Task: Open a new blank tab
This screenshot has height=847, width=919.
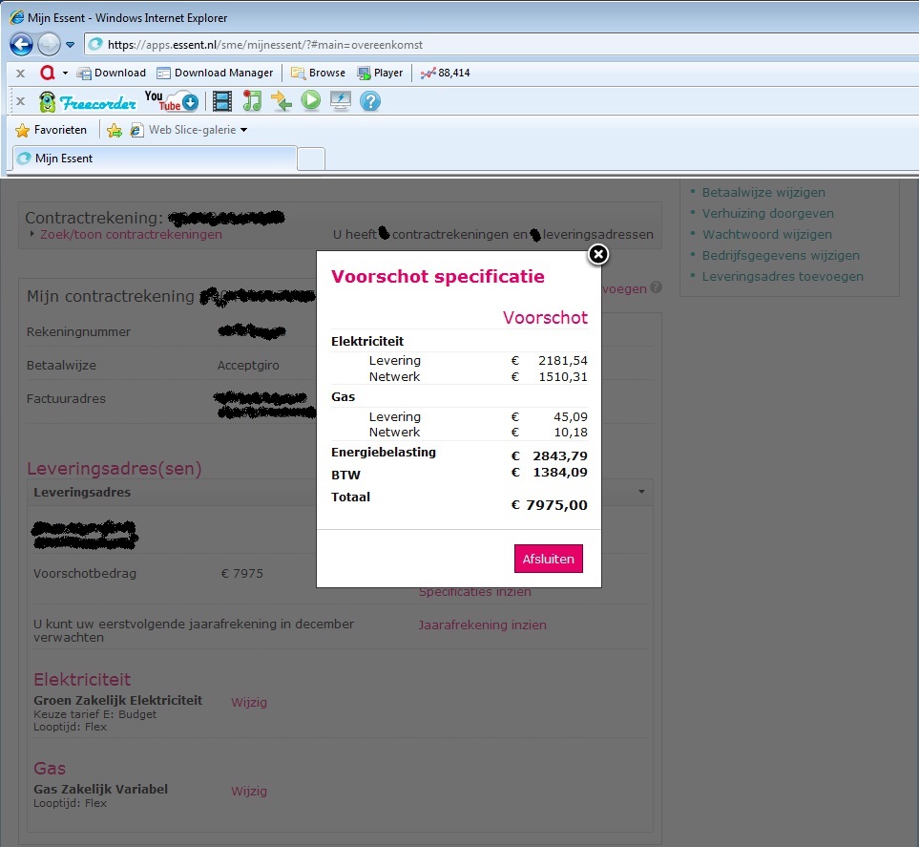Action: (x=311, y=159)
